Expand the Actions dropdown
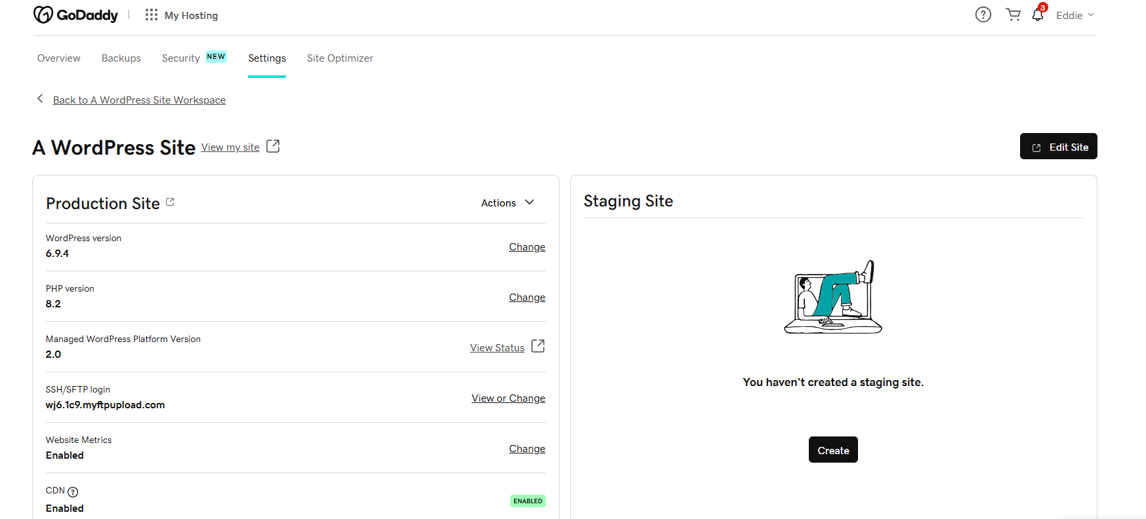1146x519 pixels. pyautogui.click(x=508, y=202)
